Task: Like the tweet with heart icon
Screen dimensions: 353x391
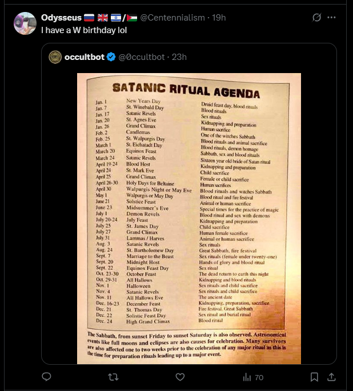Action: (180, 377)
